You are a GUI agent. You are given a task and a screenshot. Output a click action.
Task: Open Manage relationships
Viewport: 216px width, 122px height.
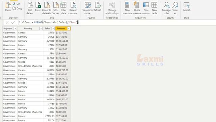click(112, 8)
